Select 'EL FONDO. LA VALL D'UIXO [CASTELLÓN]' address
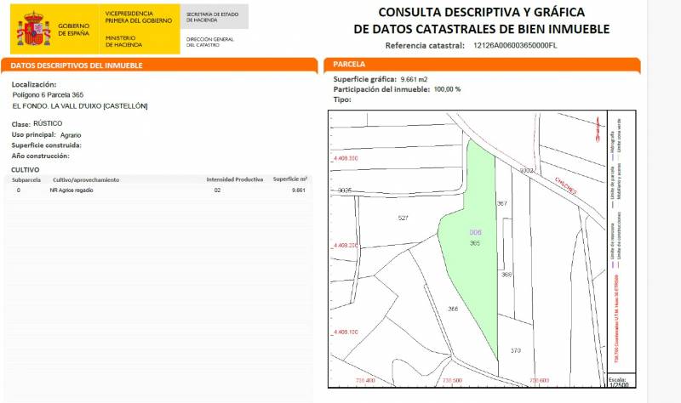Viewport: 681px width, 403px height. (80, 106)
